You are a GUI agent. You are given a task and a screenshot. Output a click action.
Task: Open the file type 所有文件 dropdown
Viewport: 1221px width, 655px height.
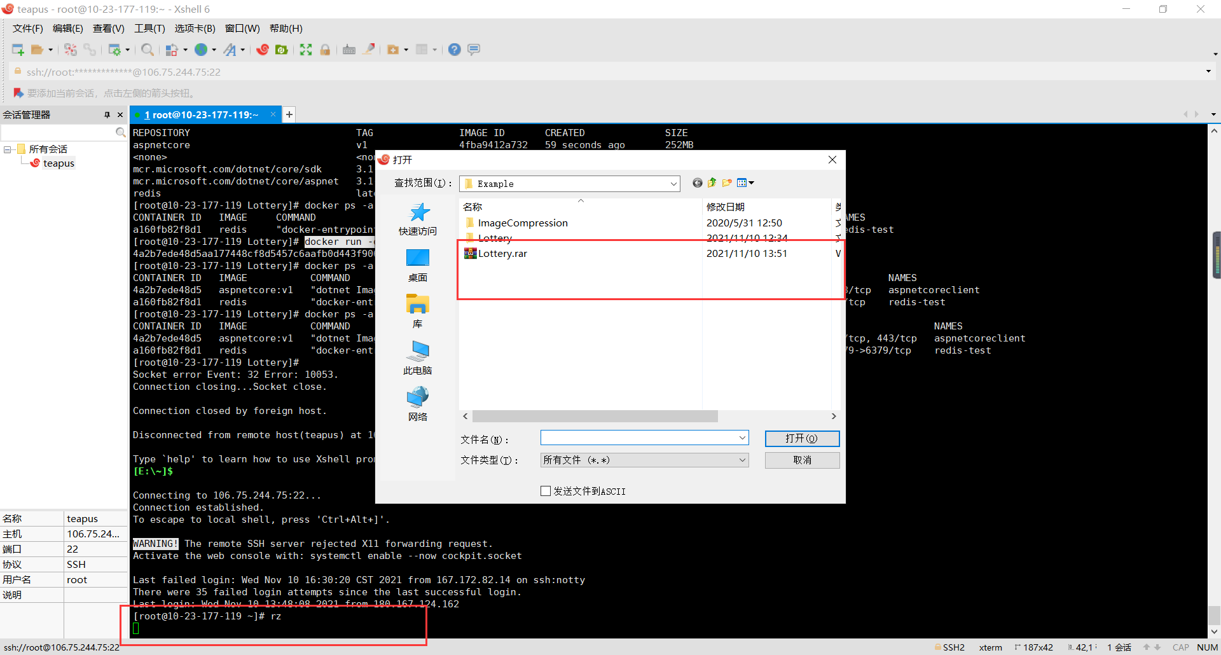click(742, 460)
